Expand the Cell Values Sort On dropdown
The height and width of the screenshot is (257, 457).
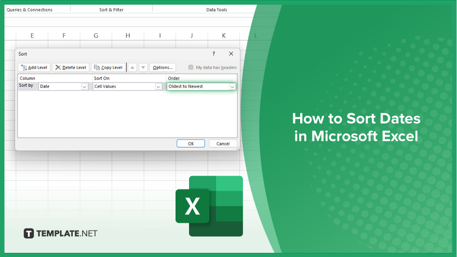tap(158, 87)
